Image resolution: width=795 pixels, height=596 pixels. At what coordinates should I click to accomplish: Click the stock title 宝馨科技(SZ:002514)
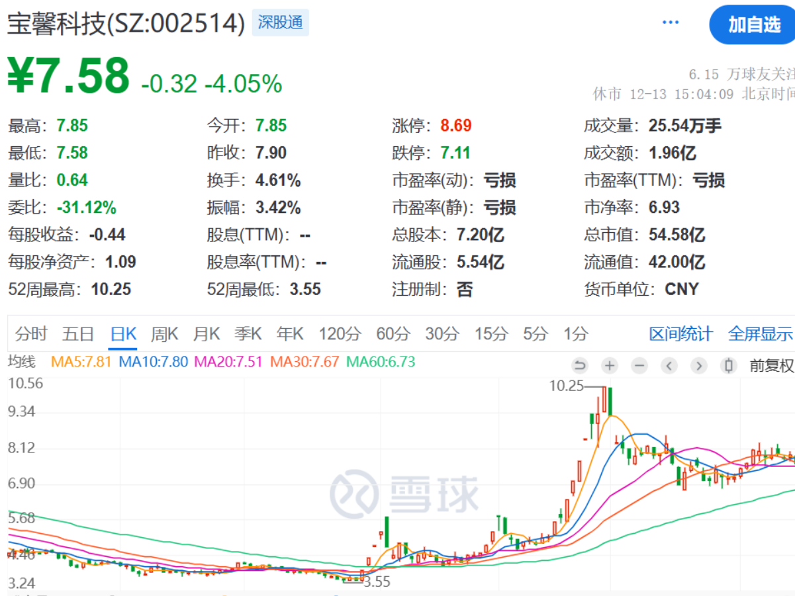(x=126, y=24)
